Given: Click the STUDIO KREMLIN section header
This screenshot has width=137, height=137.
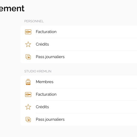Looking at the screenshot, I should [x=38, y=71].
